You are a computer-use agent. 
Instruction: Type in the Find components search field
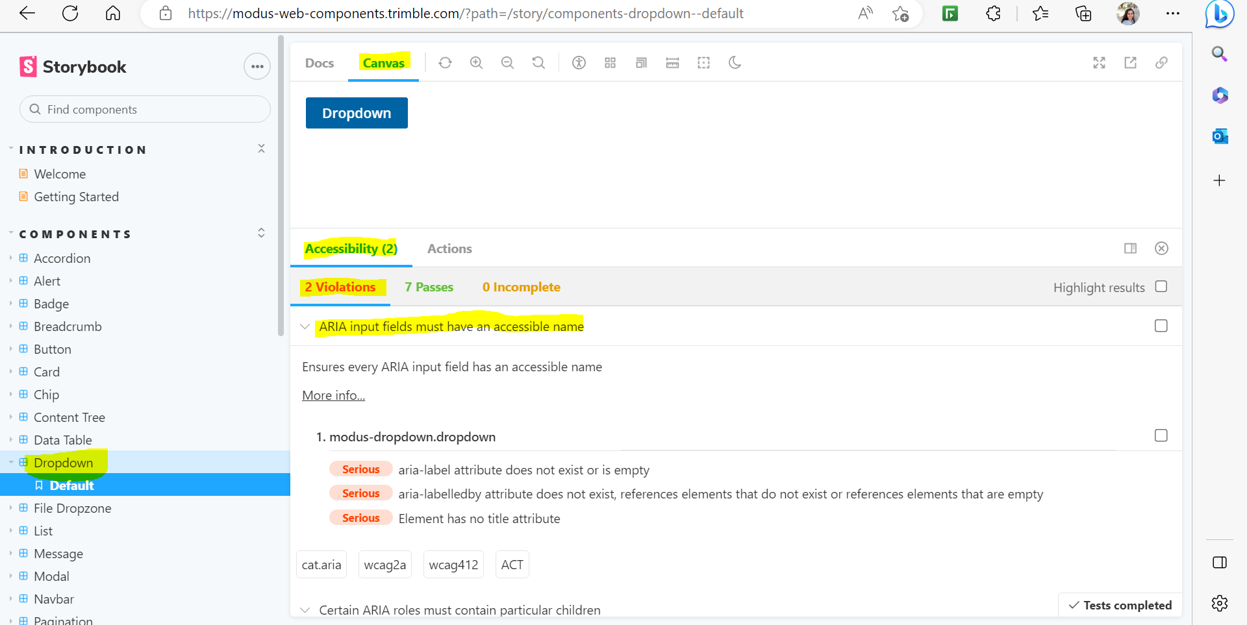pos(144,109)
